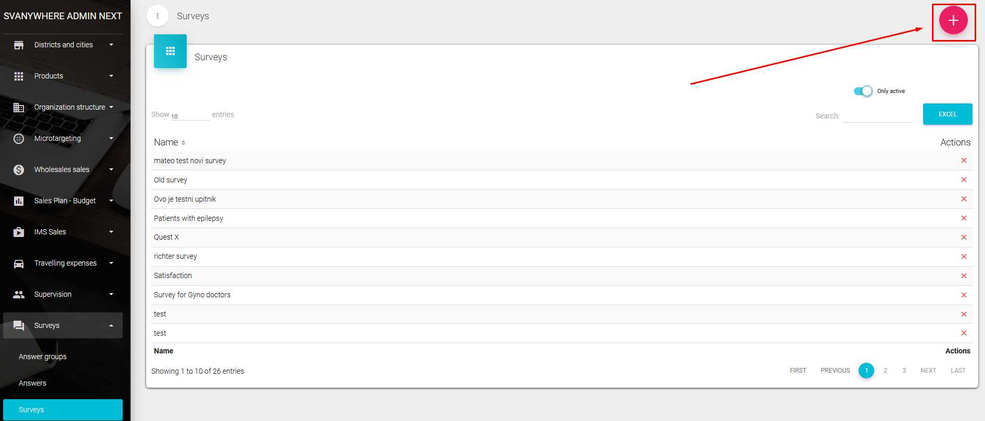This screenshot has height=421, width=985.
Task: Open the Answers submenu item
Action: [32, 383]
